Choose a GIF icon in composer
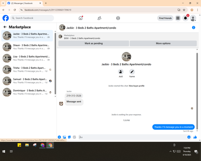The height and width of the screenshot is (161, 201). point(74,137)
